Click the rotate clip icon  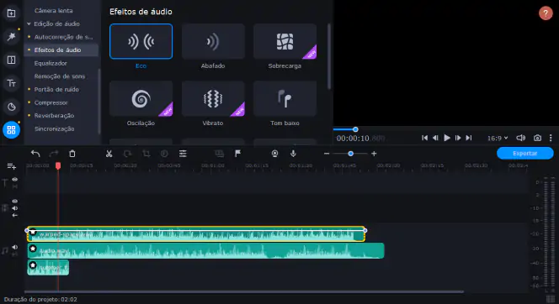click(128, 154)
